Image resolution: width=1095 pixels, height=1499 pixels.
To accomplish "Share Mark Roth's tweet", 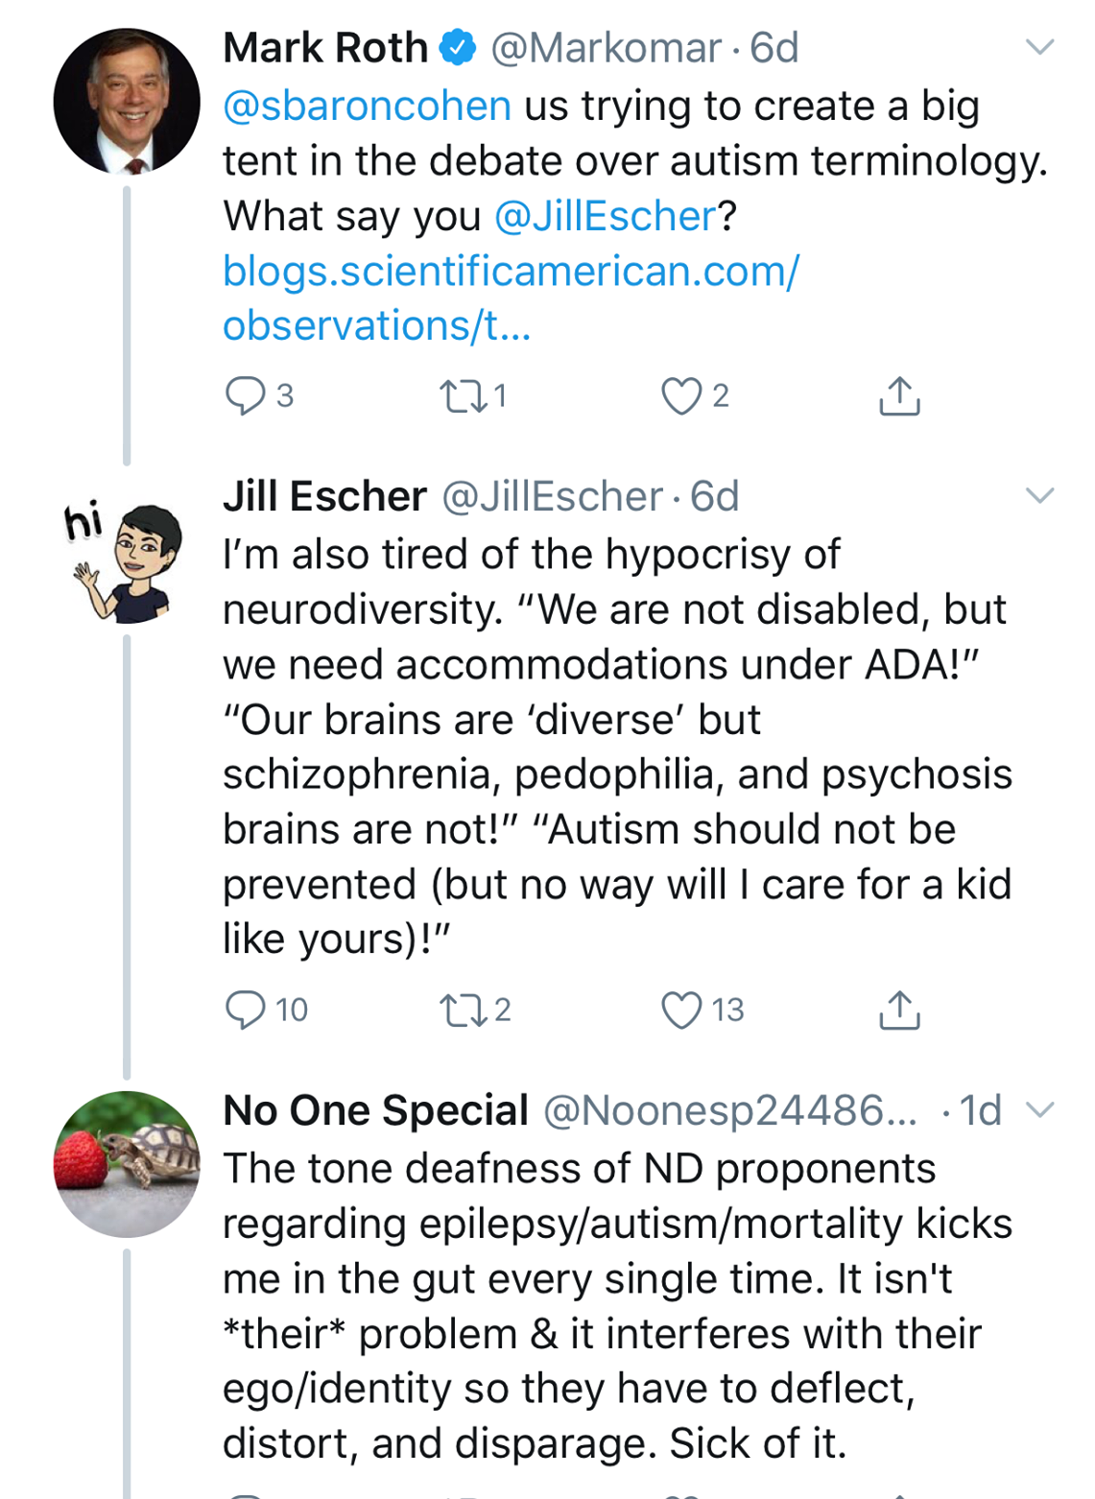I will [899, 395].
